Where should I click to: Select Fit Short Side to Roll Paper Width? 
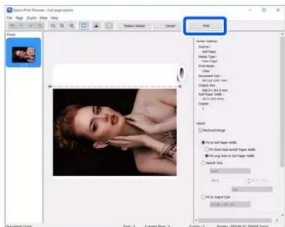[207, 149]
